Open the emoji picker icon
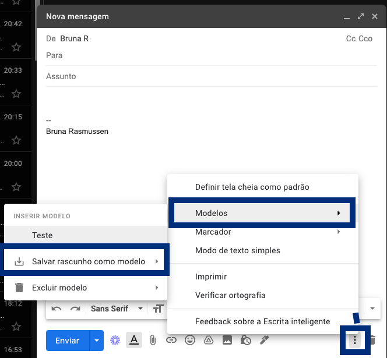 [x=190, y=341]
